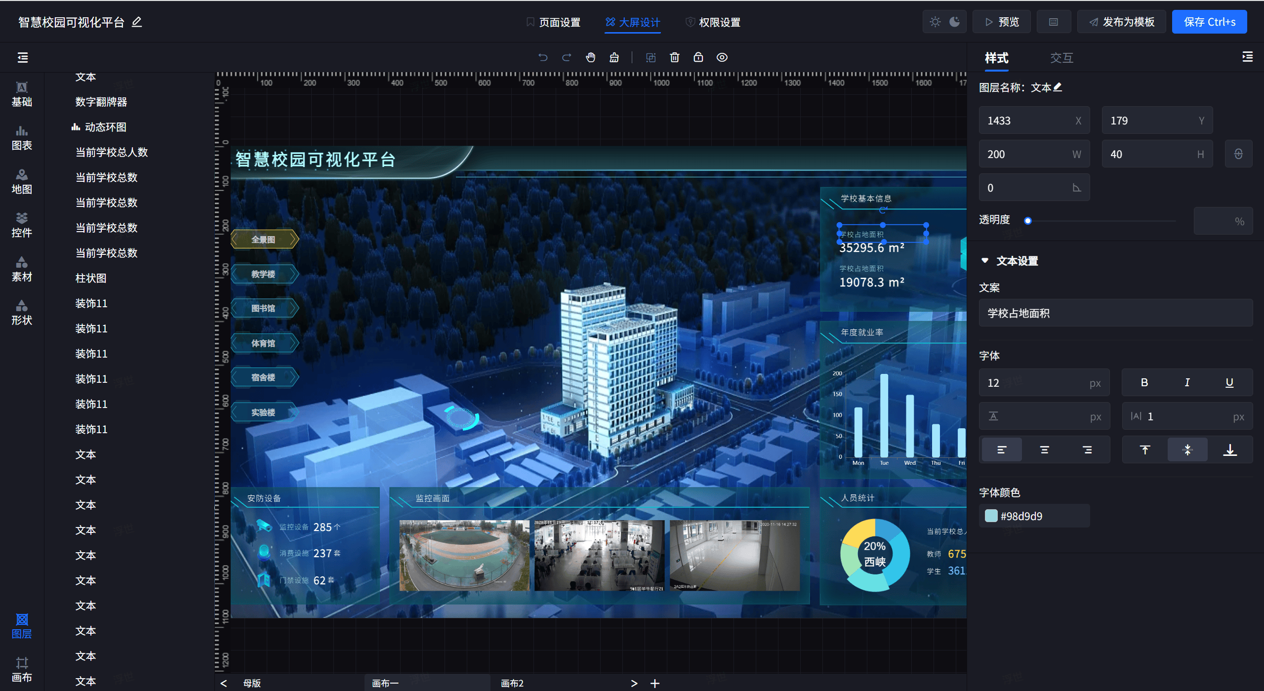The height and width of the screenshot is (691, 1264).
Task: Switch to dark mode moon toggle
Action: [x=955, y=22]
